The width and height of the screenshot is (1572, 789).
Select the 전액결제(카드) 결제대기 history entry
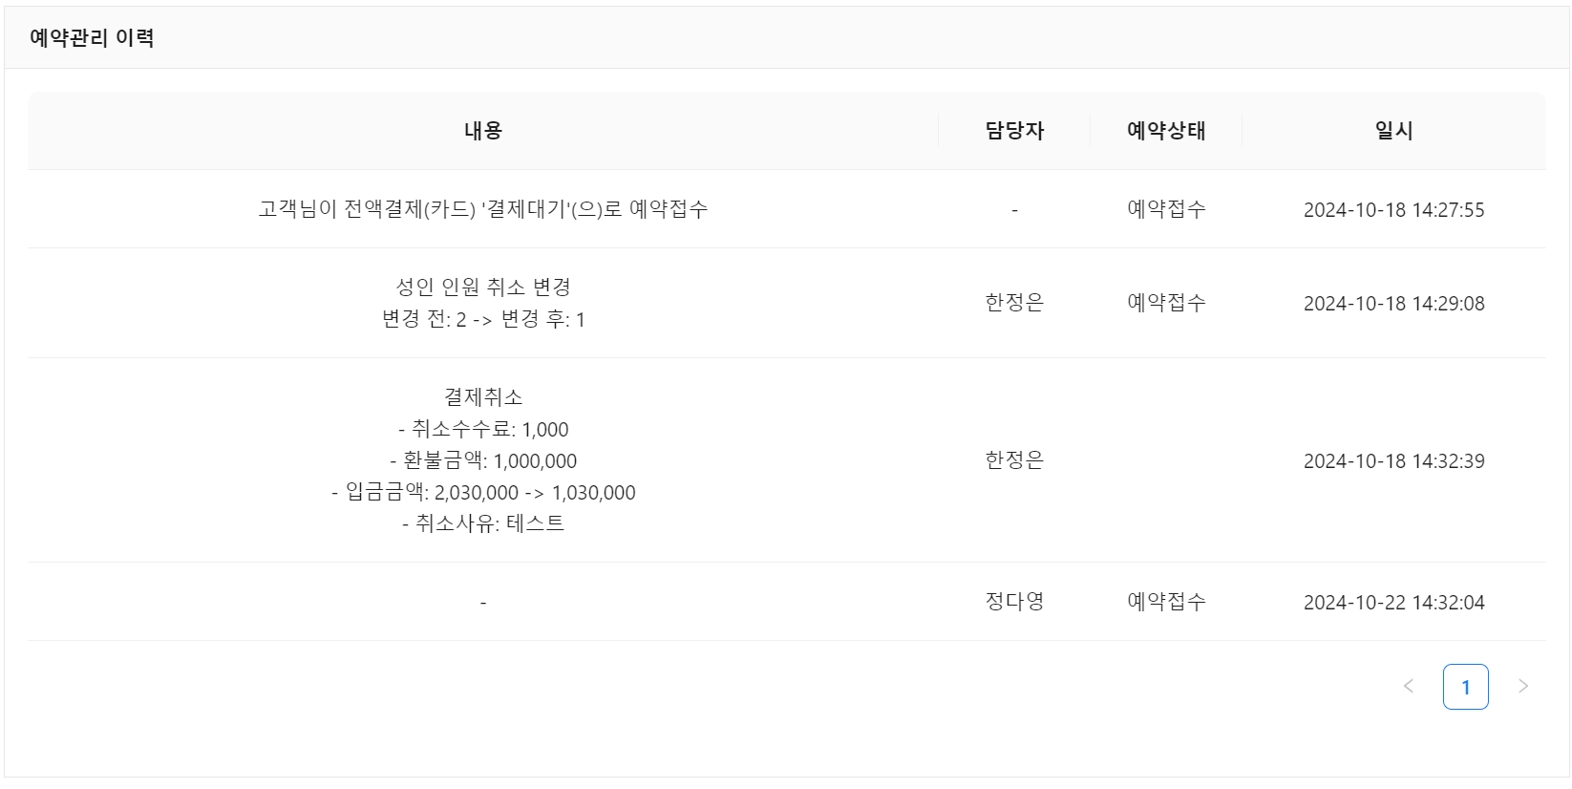482,209
